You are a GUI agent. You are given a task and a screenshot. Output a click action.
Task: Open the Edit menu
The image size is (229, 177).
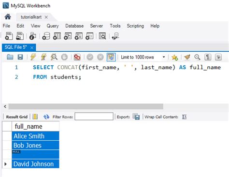tap(20, 26)
